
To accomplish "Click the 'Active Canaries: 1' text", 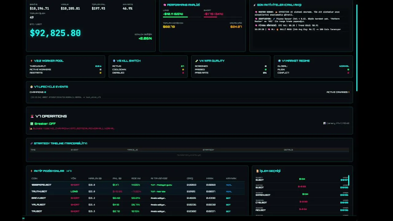I will pyautogui.click(x=338, y=92).
